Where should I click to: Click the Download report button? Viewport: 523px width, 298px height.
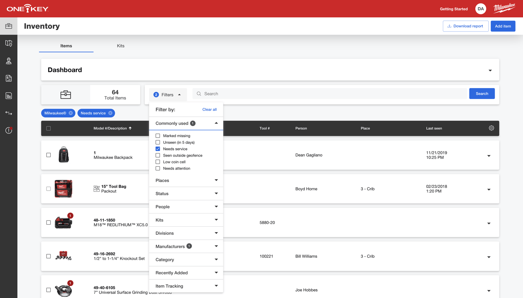[465, 26]
